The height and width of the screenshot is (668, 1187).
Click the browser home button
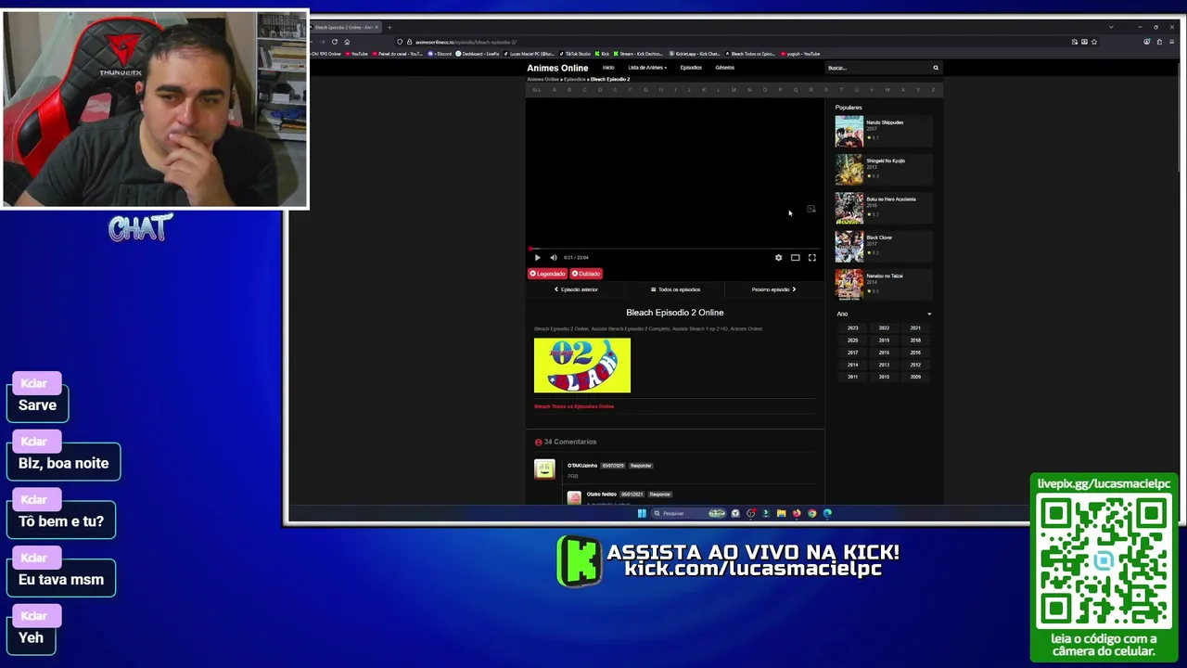pyautogui.click(x=347, y=42)
